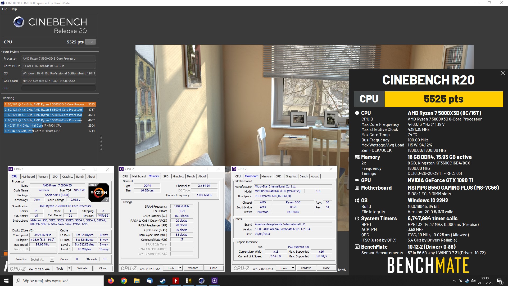Click the Mainboard CPU-Z window title icon
Screen dimensions: 508x286
(x=234, y=169)
